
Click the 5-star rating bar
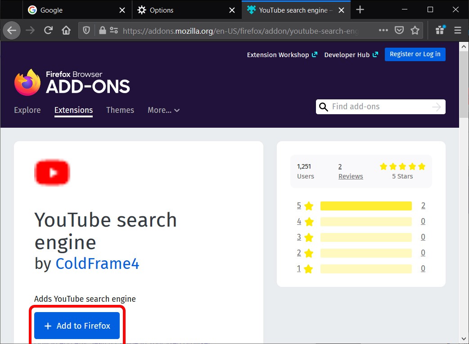point(366,206)
